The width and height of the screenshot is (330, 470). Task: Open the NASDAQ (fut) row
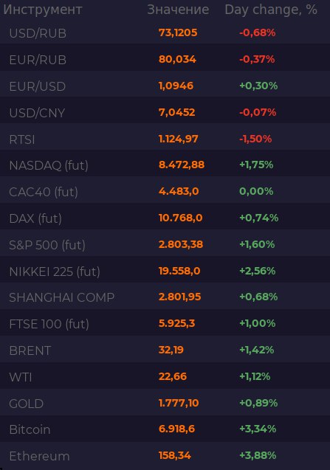coord(165,165)
